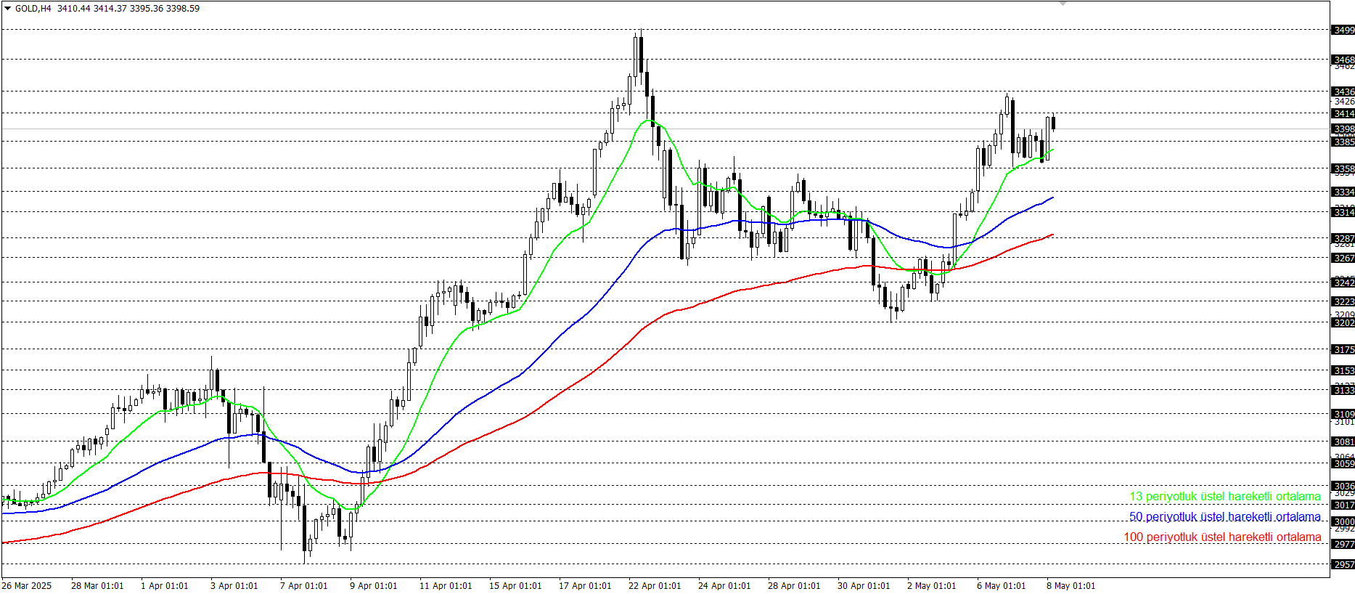The width and height of the screenshot is (1355, 594).
Task: Click the 3242 price level label
Action: pyautogui.click(x=1343, y=282)
